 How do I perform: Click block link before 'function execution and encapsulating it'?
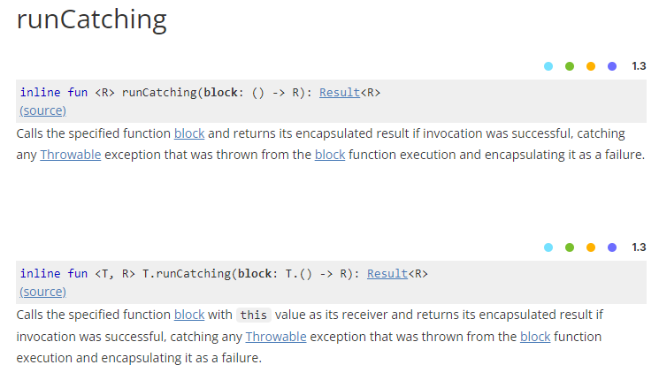click(330, 155)
